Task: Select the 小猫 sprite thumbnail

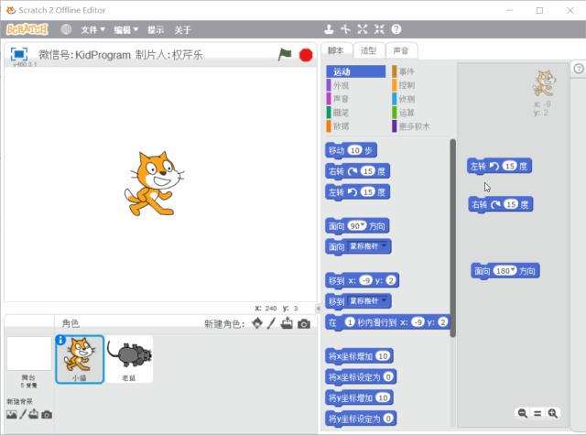Action: [80, 360]
